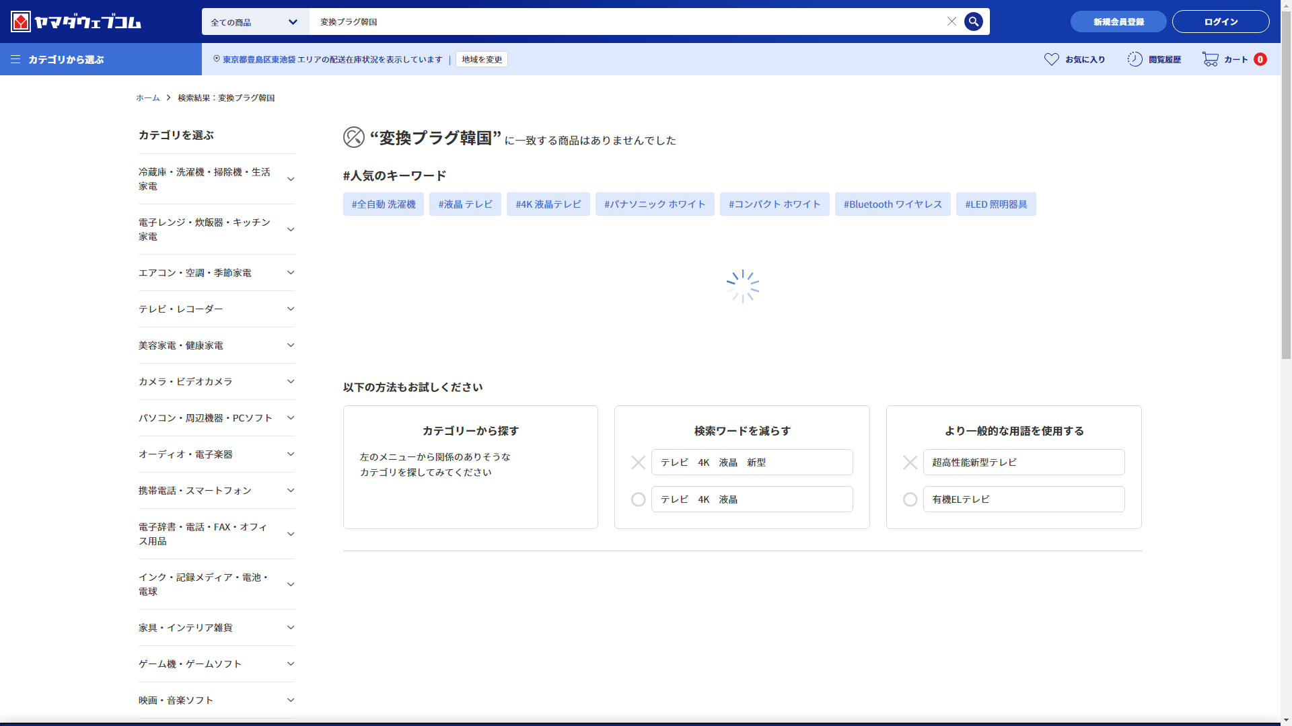Viewport: 1292px width, 726px height.
Task: Clear search text with X icon
Action: point(952,22)
